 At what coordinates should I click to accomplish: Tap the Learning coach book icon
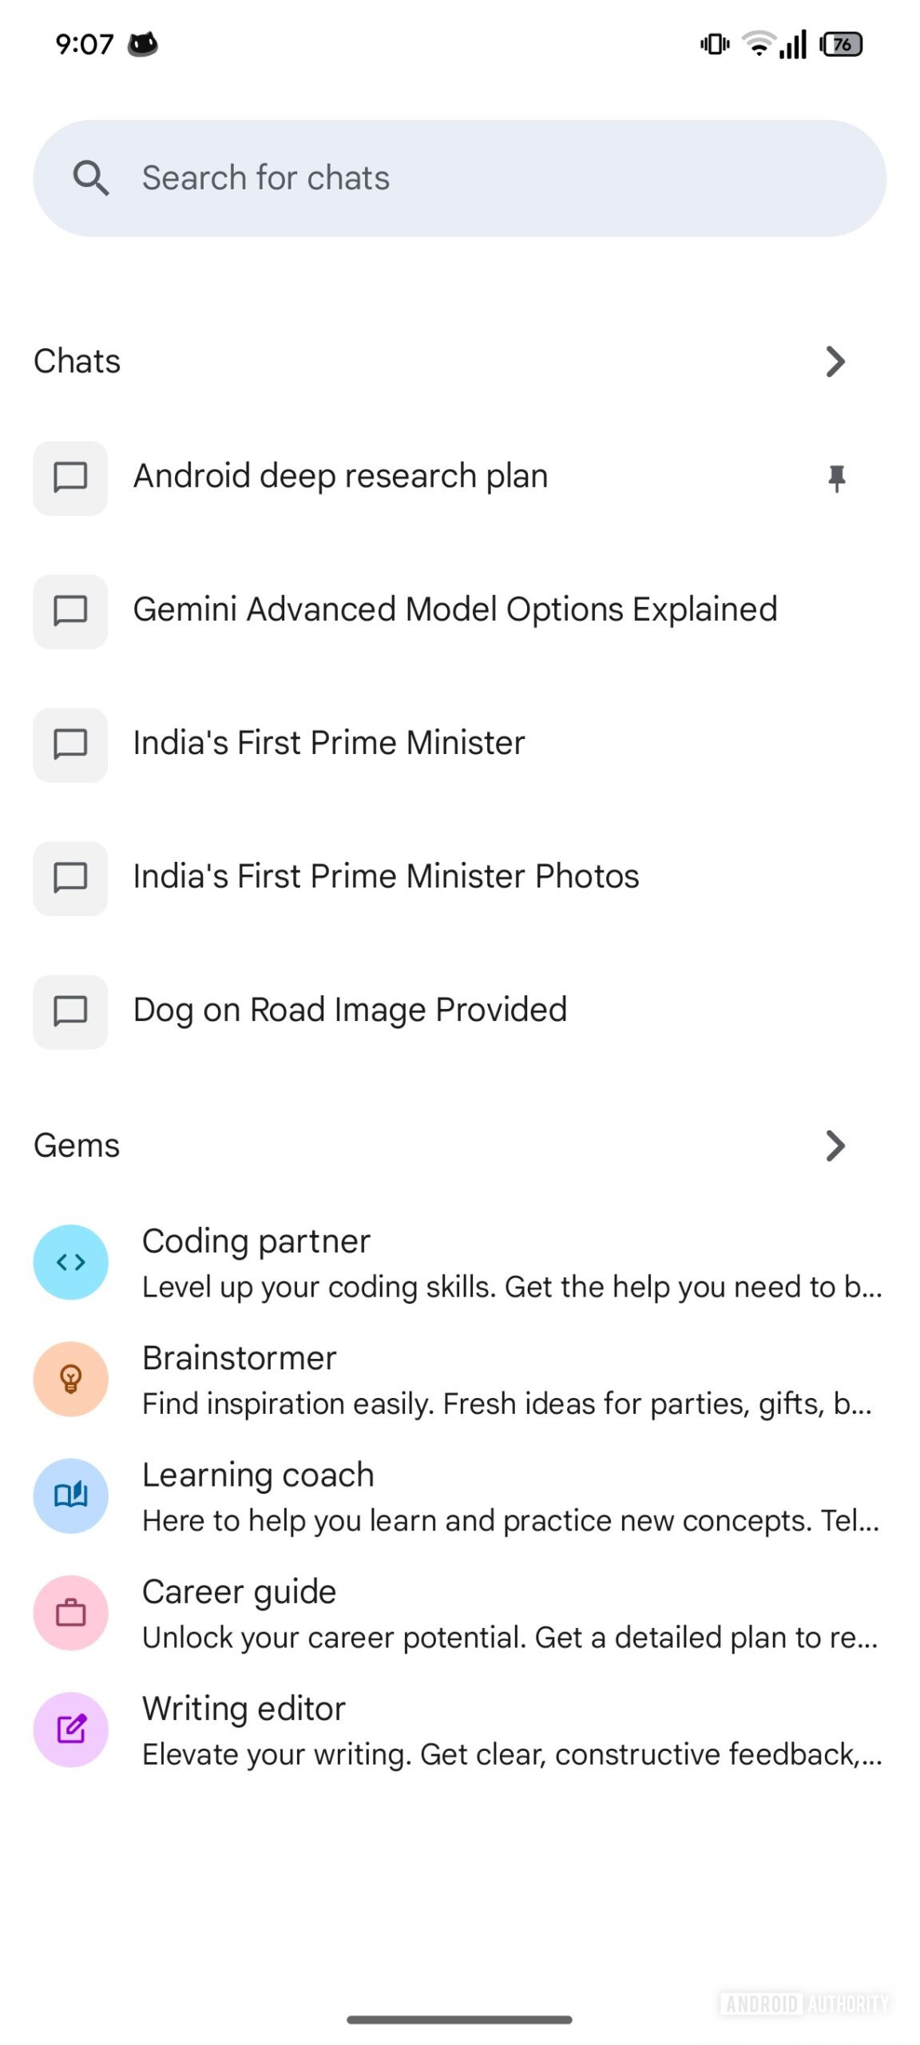tap(71, 1495)
